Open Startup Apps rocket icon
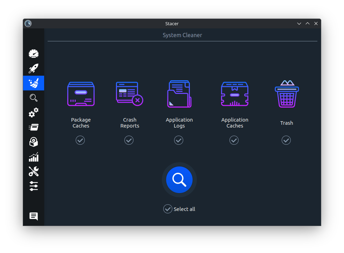This screenshot has height=253, width=344. coord(34,68)
